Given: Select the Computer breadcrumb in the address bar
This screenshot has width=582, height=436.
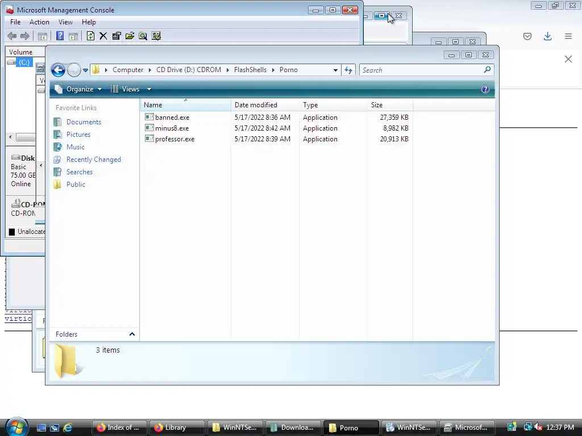Looking at the screenshot, I should (128, 70).
